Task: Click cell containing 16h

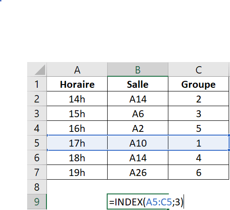Action: [x=77, y=128]
